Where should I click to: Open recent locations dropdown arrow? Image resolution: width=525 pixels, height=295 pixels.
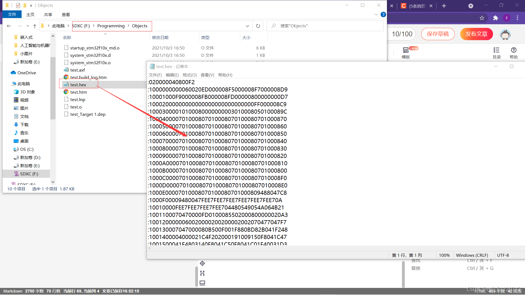pos(28,26)
